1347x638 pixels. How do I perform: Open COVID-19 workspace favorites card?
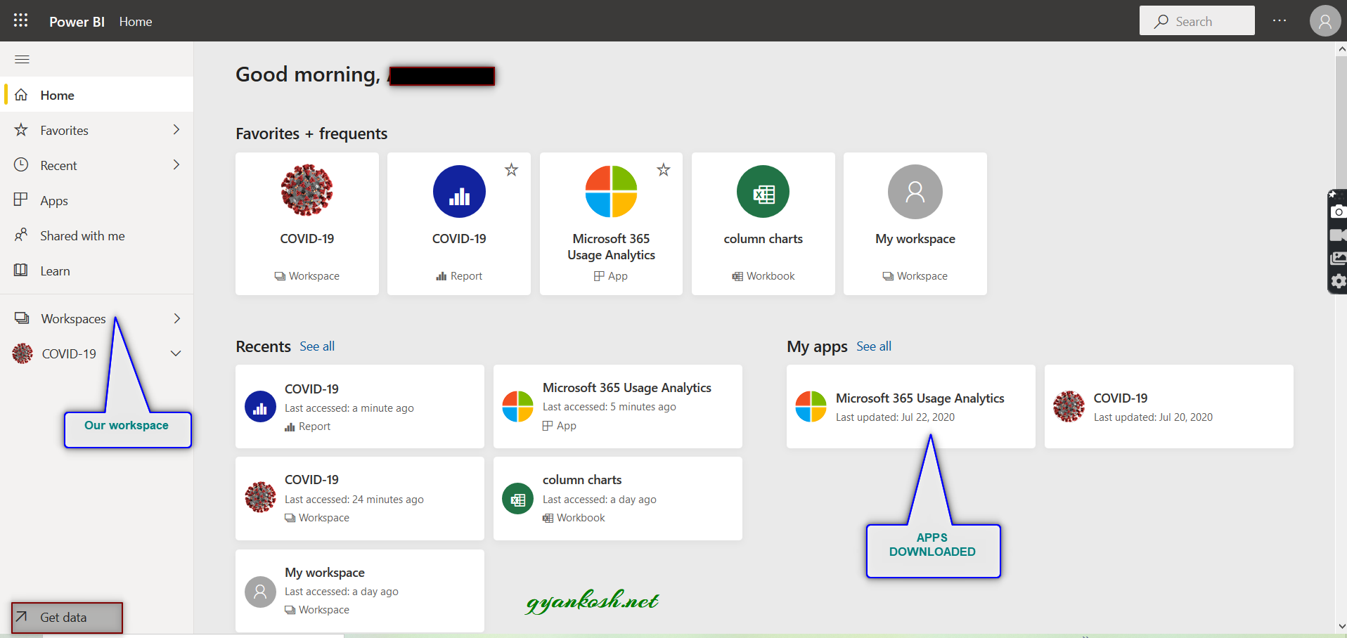pos(307,223)
